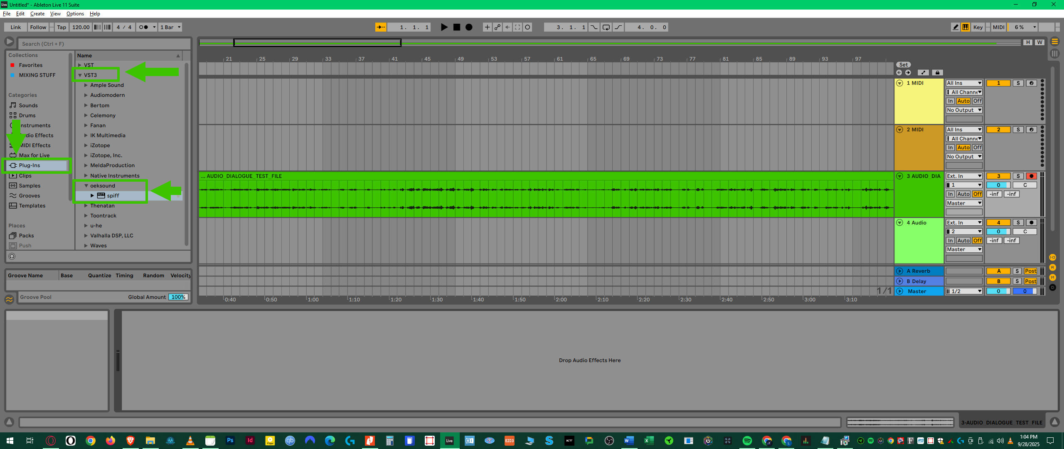Enable the Draw Mode pencil icon

pyautogui.click(x=955, y=27)
